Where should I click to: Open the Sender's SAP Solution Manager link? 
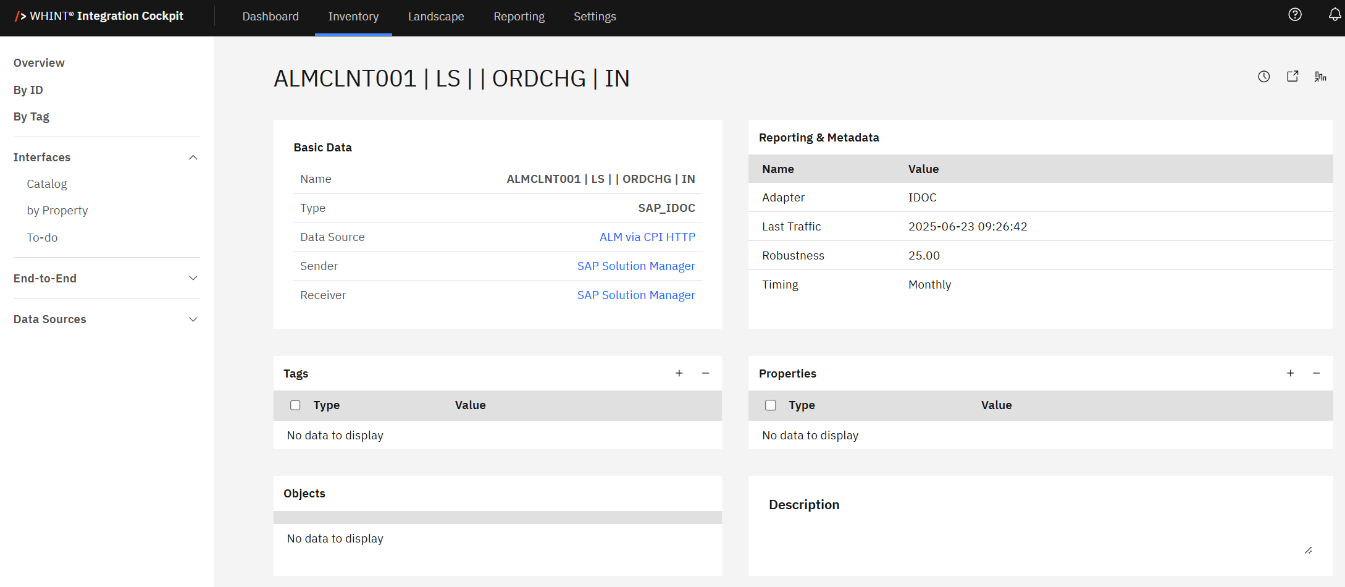coord(636,266)
